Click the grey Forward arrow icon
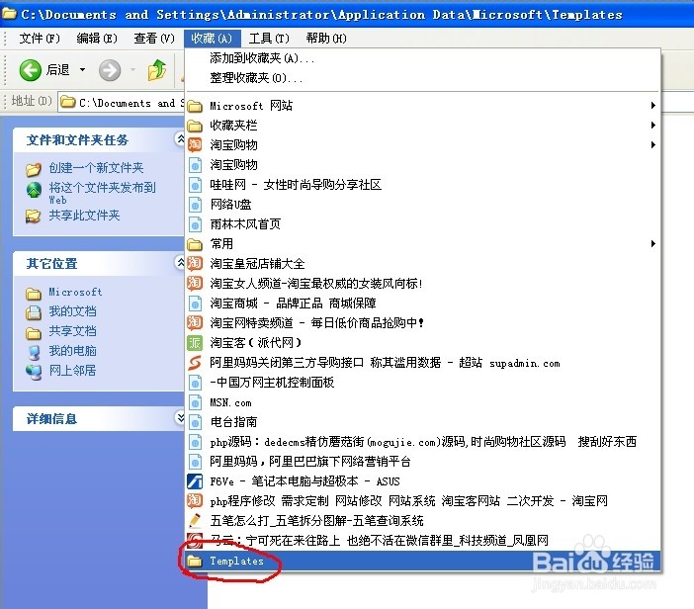 110,70
